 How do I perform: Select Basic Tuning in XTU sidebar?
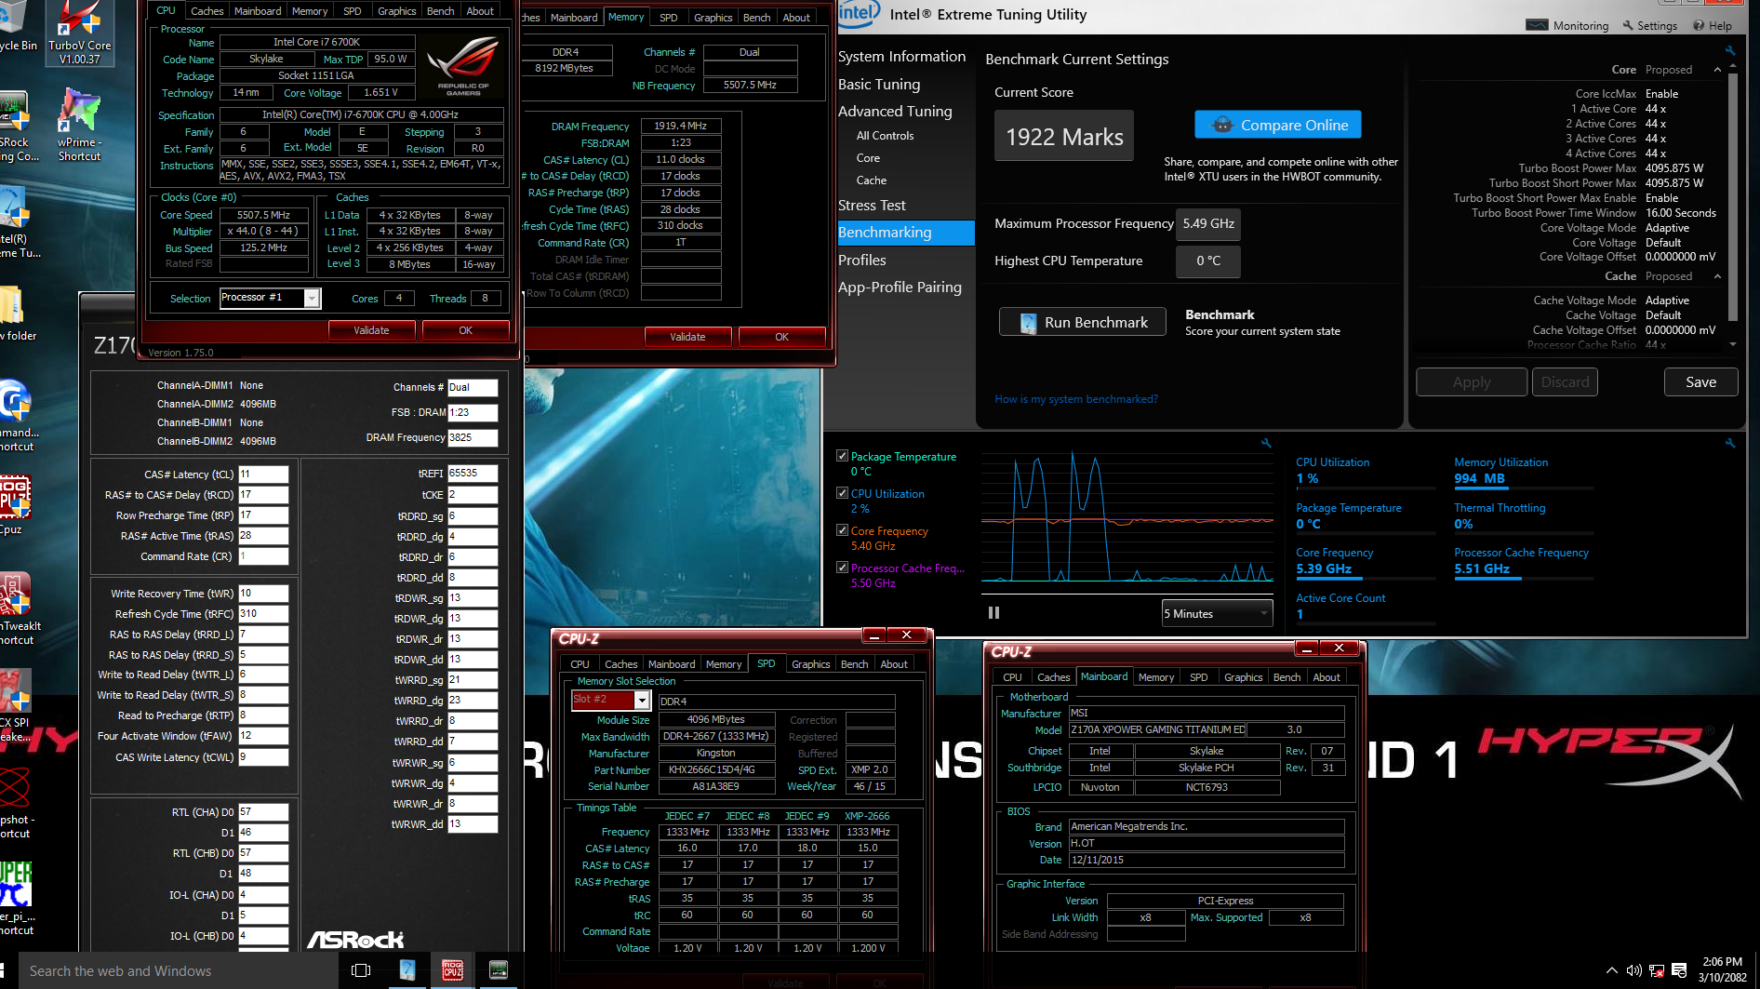coord(879,85)
